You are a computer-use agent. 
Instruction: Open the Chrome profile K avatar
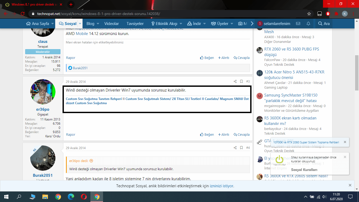pyautogui.click(x=345, y=14)
